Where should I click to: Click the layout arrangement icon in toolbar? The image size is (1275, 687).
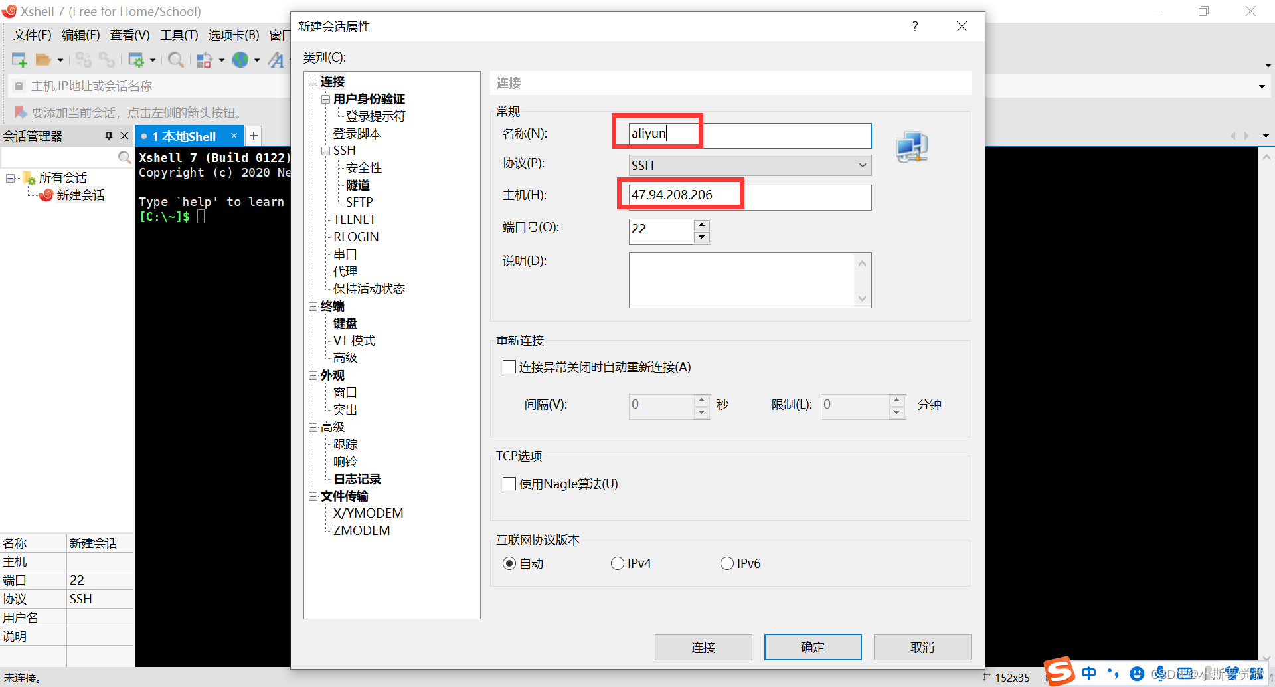pyautogui.click(x=205, y=60)
